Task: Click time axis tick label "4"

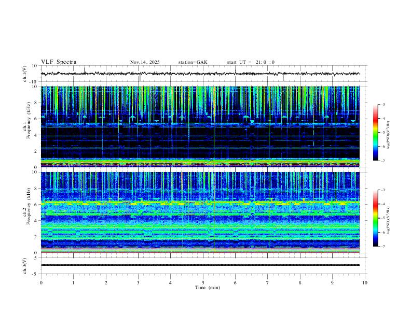Action: pyautogui.click(x=170, y=283)
